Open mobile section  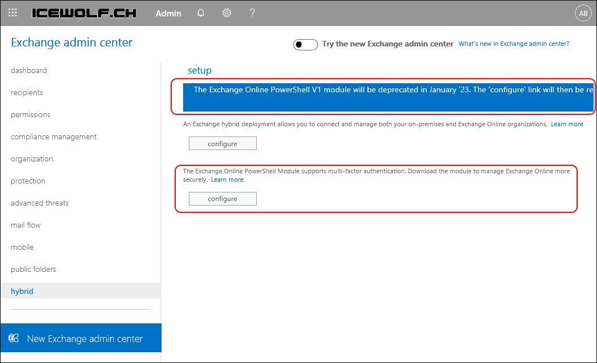tap(22, 247)
